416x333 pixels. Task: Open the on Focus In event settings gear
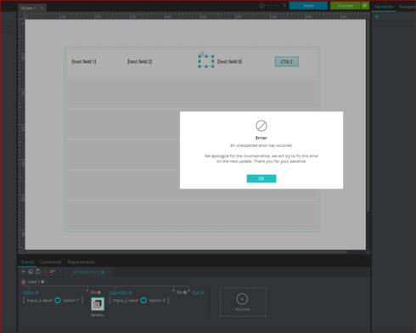pos(103,272)
